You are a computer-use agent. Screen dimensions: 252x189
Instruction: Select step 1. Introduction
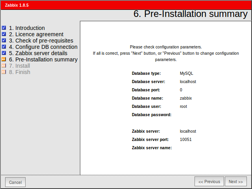[27, 28]
